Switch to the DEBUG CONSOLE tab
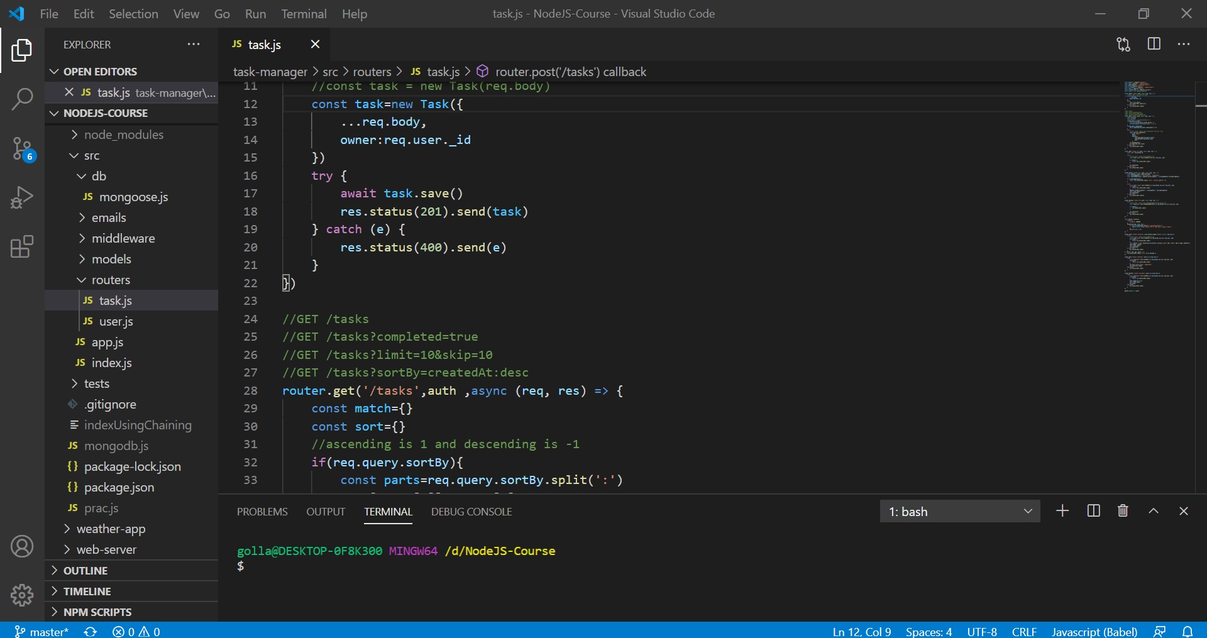This screenshot has height=638, width=1207. pyautogui.click(x=471, y=512)
